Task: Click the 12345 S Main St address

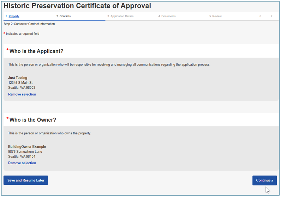Action: click(20, 83)
